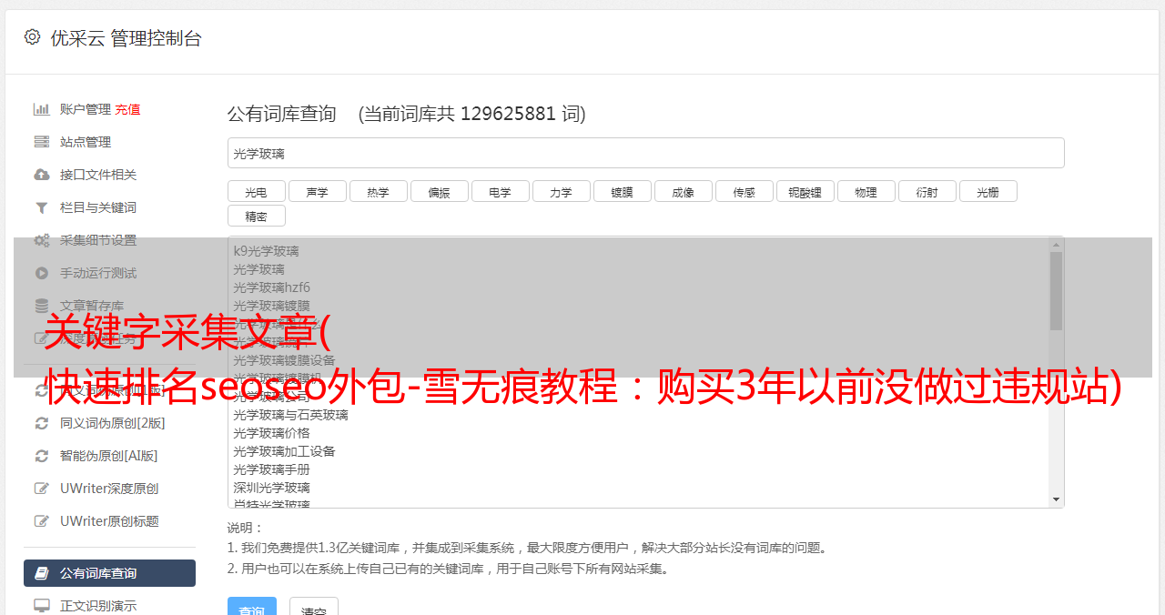Click the filter funnel icon for 栏目与关键词
1165x615 pixels.
42,207
